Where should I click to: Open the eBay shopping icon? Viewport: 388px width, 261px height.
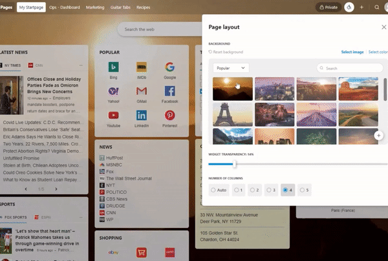(x=113, y=253)
